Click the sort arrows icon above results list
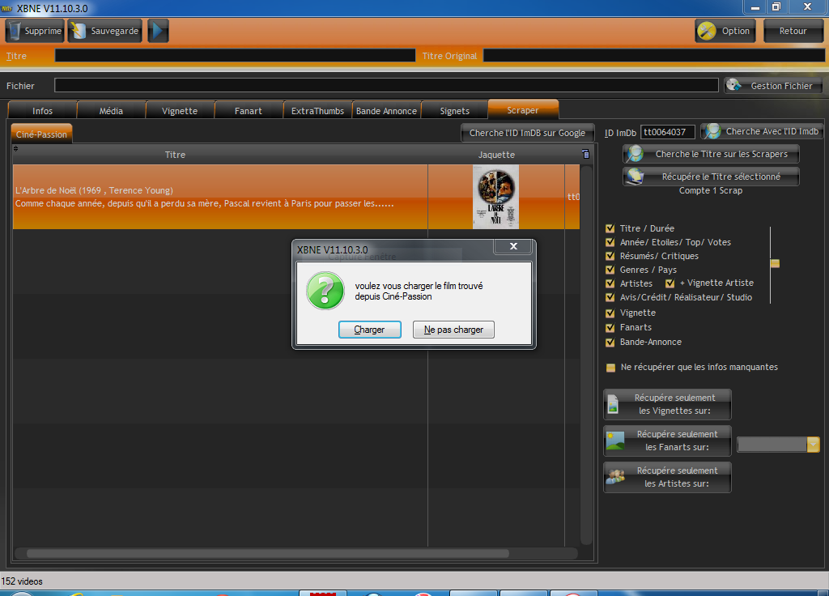 point(16,149)
